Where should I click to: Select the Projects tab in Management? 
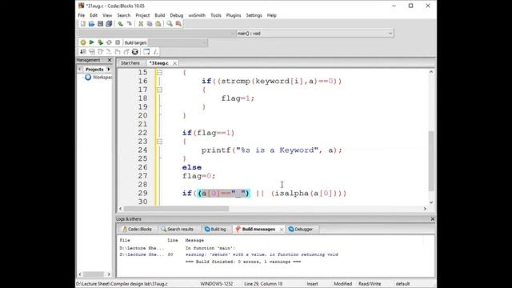tap(94, 70)
